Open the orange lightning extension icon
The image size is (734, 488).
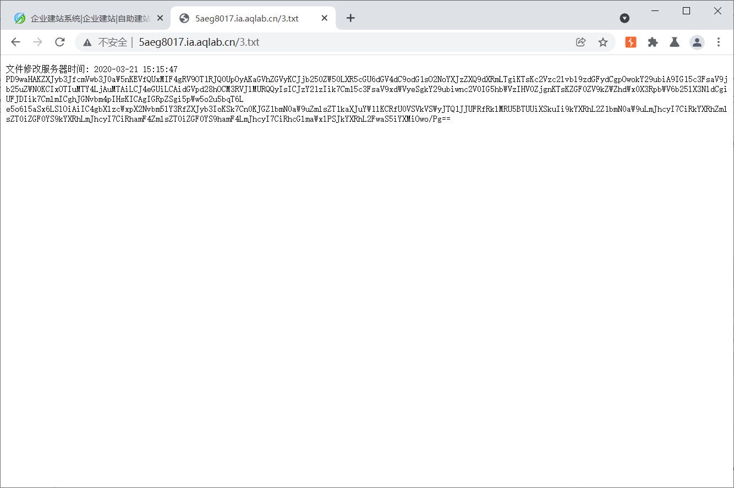pos(631,42)
